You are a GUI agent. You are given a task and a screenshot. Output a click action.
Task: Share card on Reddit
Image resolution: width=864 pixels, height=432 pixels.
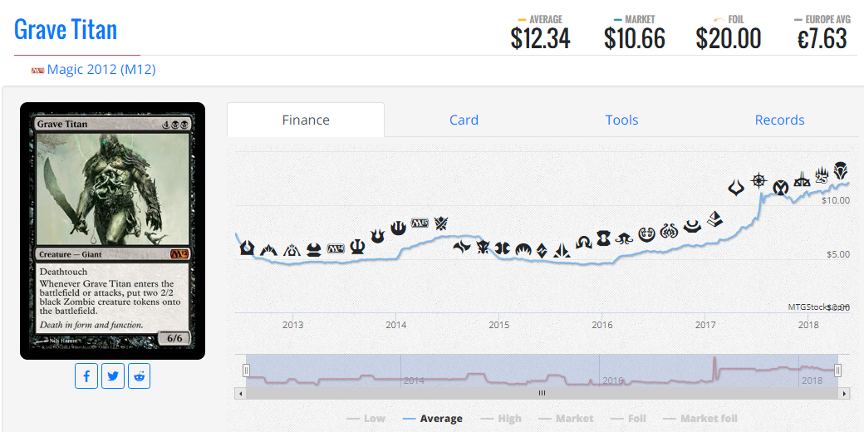[x=140, y=376]
